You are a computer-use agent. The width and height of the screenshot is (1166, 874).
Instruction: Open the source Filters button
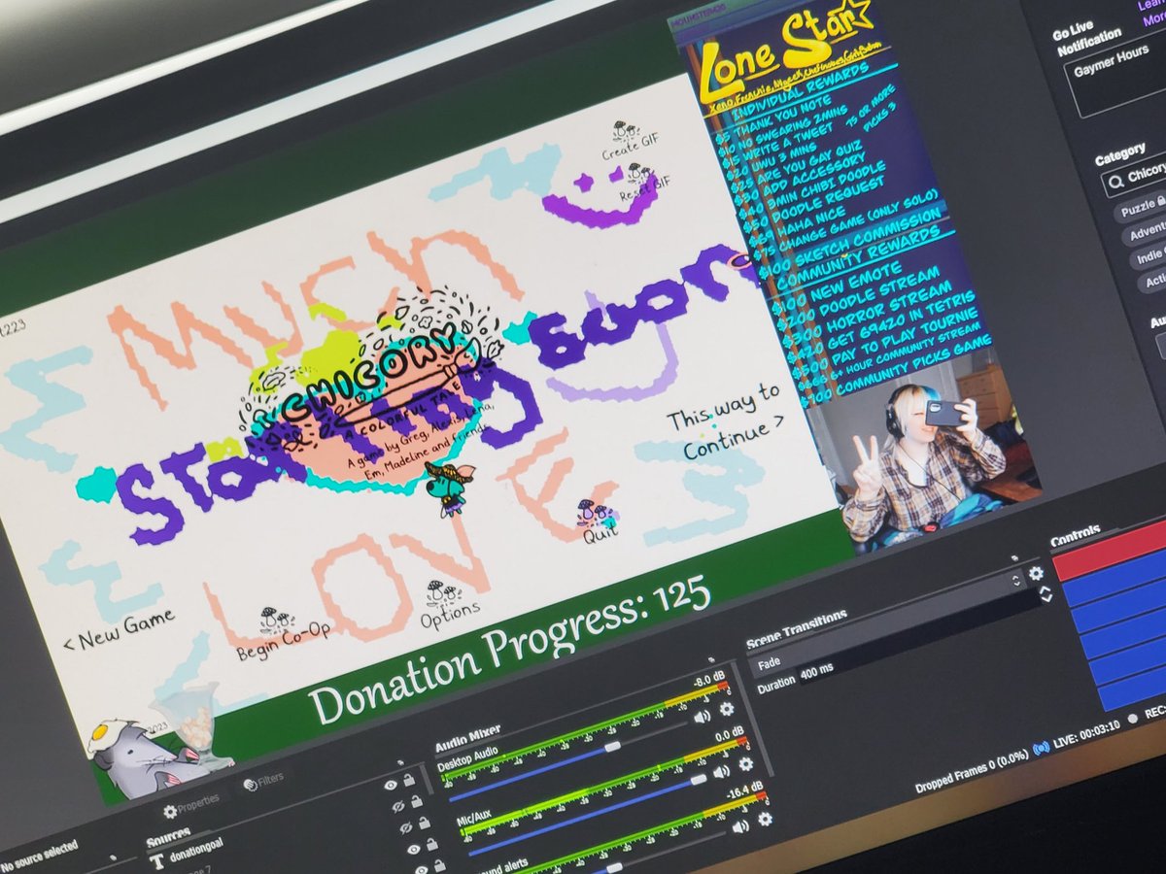pyautogui.click(x=263, y=779)
